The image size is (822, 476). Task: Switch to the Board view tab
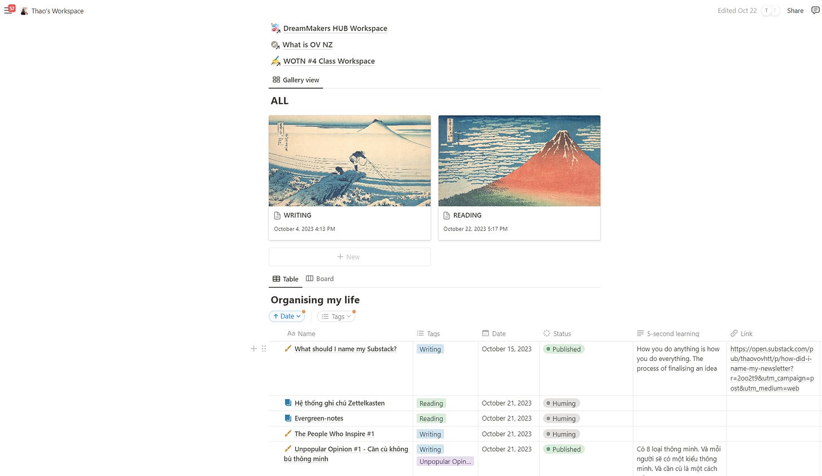[x=320, y=279]
